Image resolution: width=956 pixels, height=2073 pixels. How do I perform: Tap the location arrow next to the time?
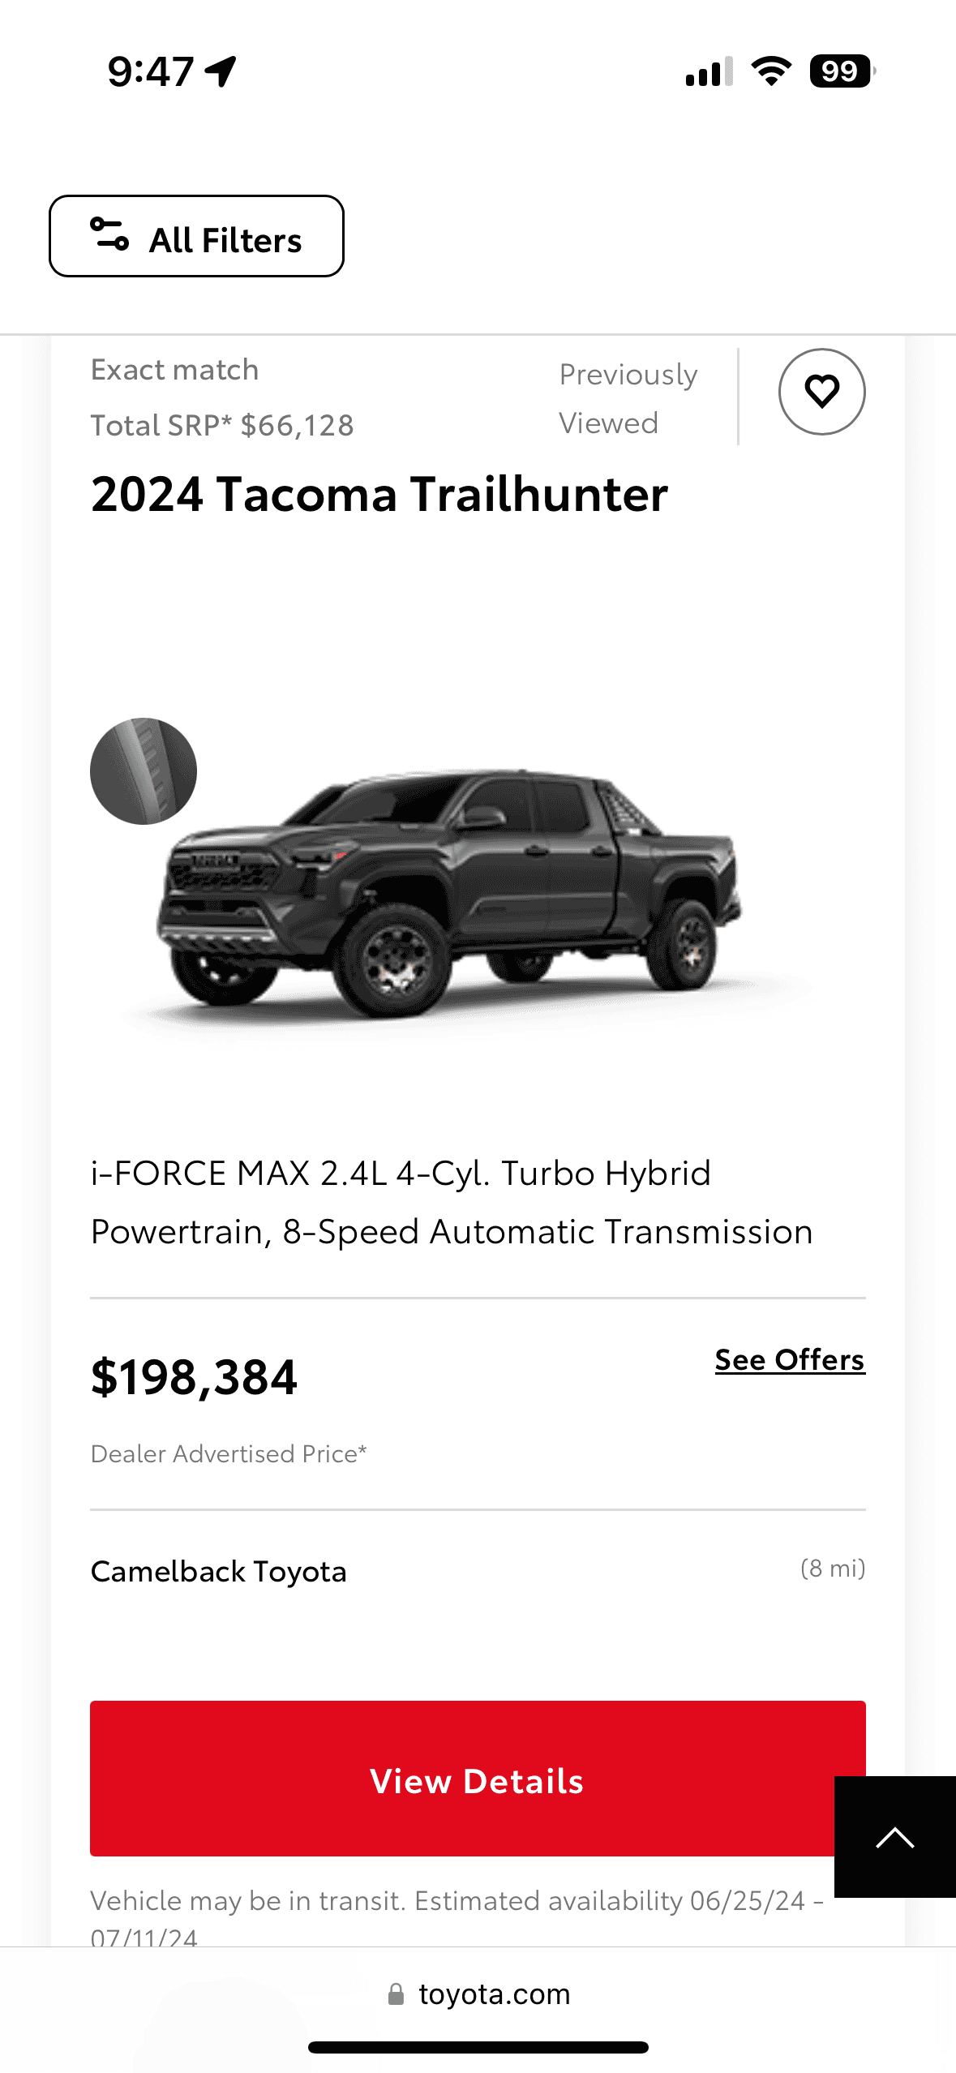[221, 71]
